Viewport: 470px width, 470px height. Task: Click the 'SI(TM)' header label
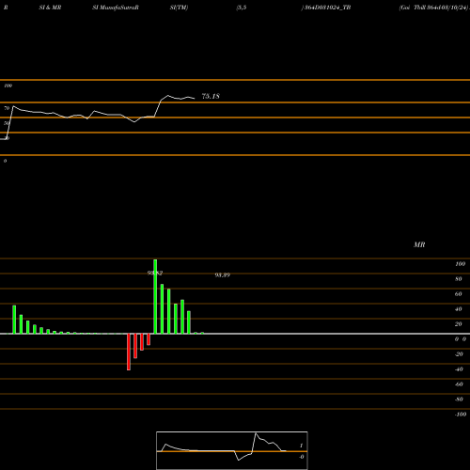click(179, 8)
